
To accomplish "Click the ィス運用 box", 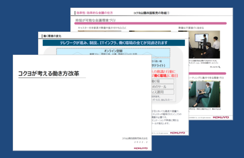I will (x=163, y=92).
